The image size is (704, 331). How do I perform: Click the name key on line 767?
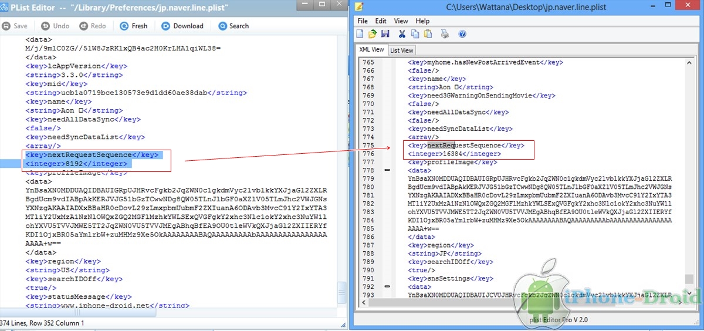(436, 79)
